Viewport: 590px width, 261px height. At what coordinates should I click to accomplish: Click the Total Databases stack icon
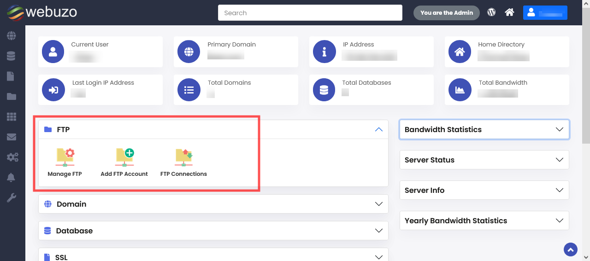tap(324, 90)
